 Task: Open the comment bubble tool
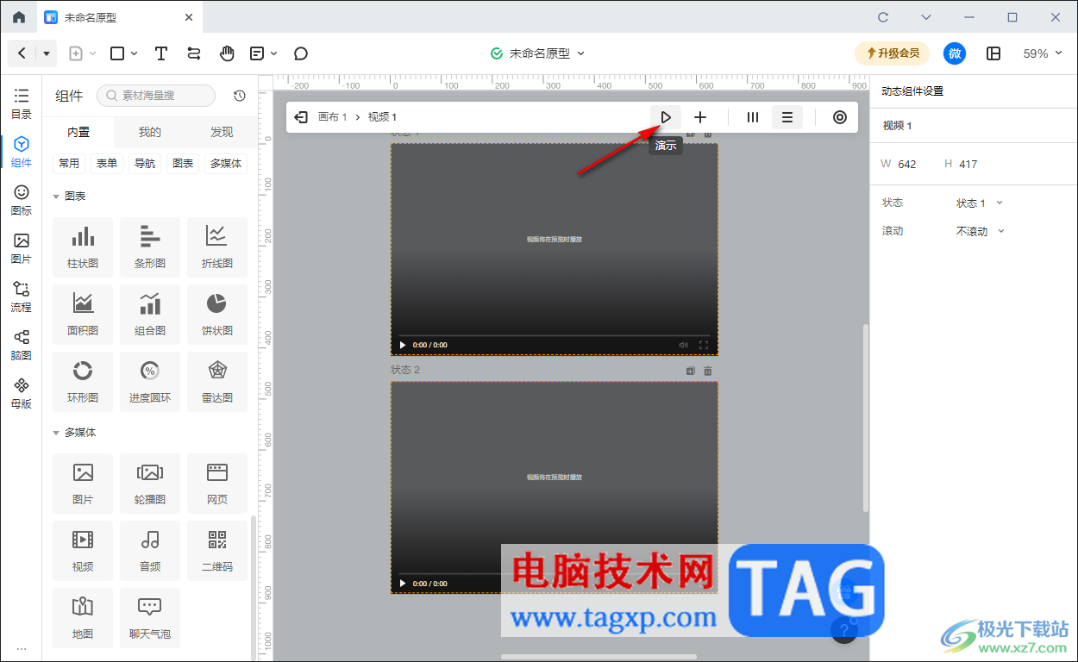coord(301,53)
